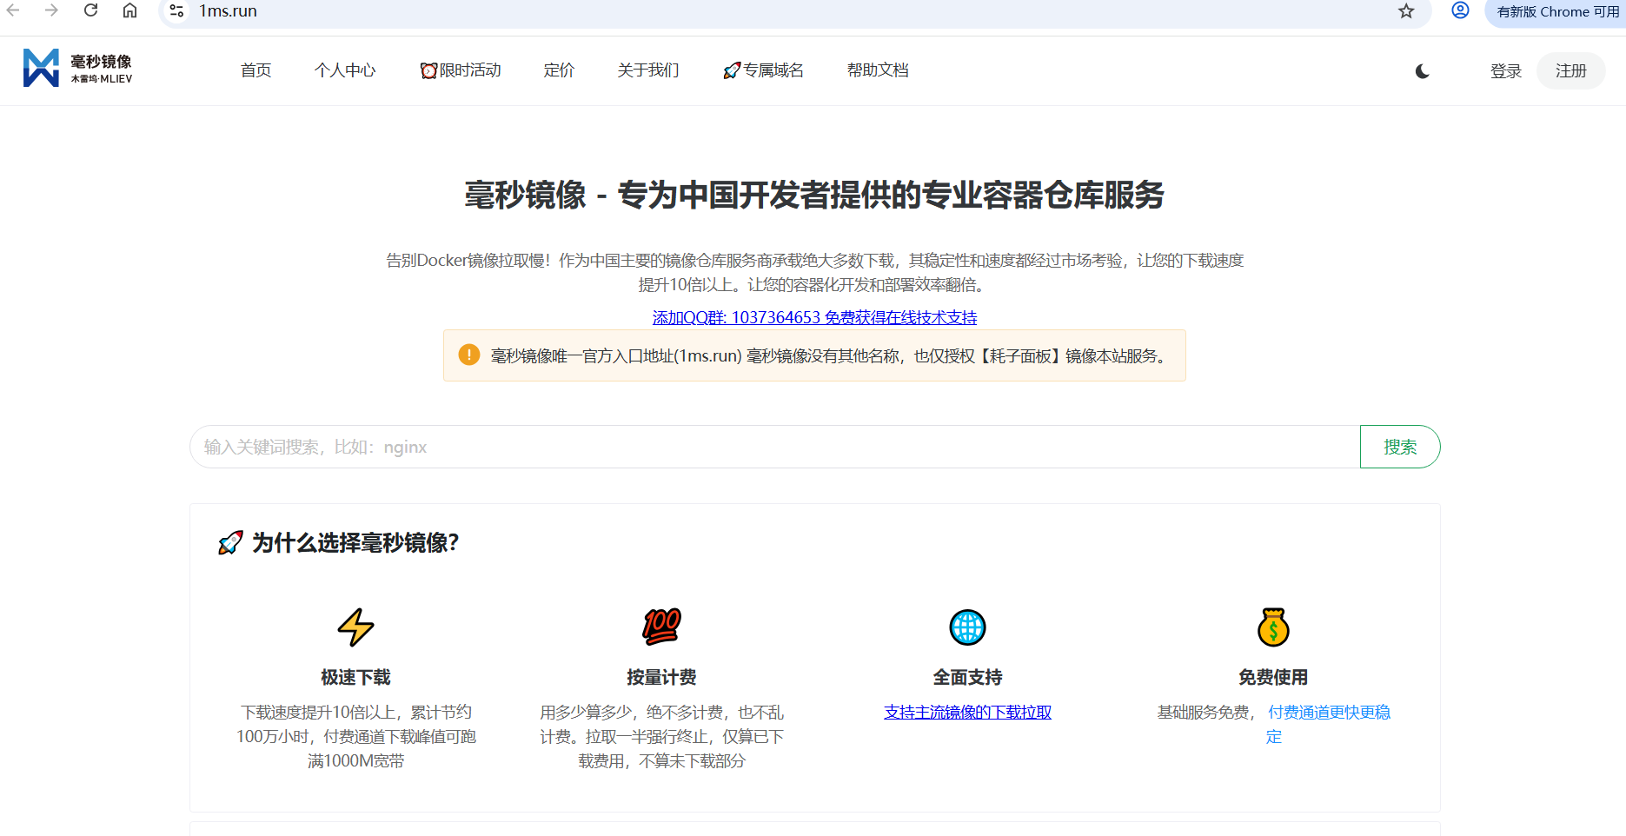Click the 登录 button
This screenshot has width=1626, height=836.
point(1505,71)
